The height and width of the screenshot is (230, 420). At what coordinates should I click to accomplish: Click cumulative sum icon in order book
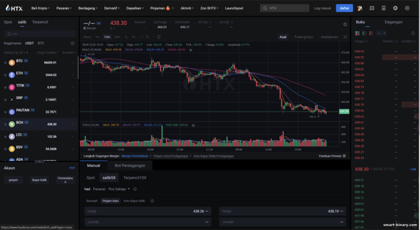[413, 33]
